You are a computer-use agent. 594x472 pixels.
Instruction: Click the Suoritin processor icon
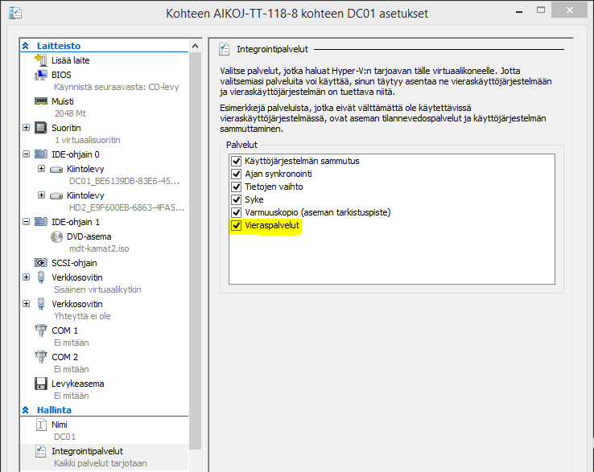pos(40,128)
